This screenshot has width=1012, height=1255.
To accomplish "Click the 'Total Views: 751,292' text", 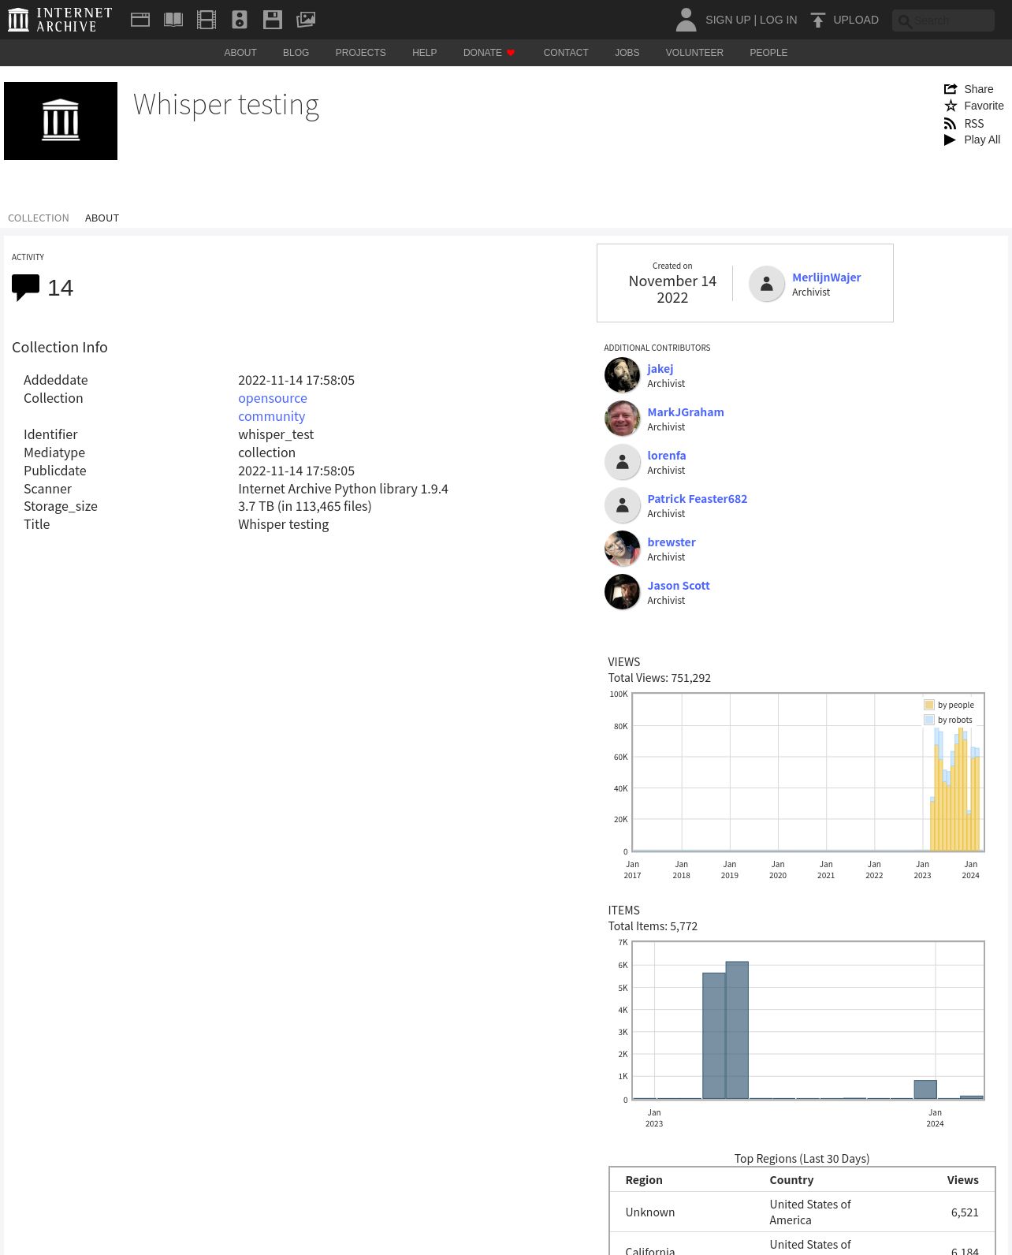I will (659, 678).
